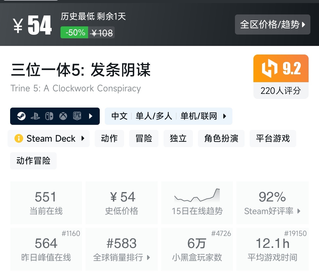Click the yellow Steam Deck info icon
The height and width of the screenshot is (273, 319).
pos(19,139)
